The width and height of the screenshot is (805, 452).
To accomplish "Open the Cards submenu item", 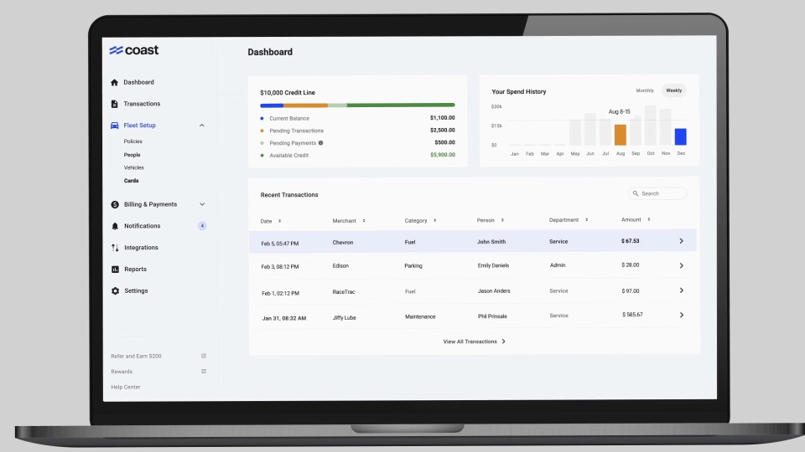I will coord(132,181).
